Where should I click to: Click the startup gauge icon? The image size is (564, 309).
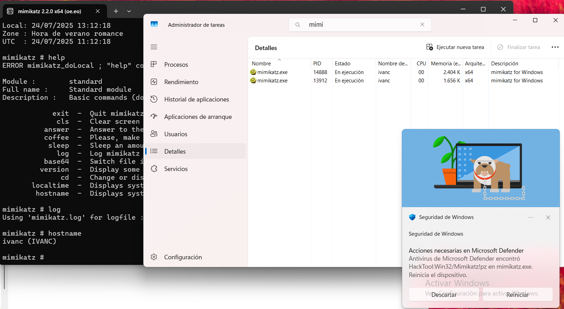point(154,116)
